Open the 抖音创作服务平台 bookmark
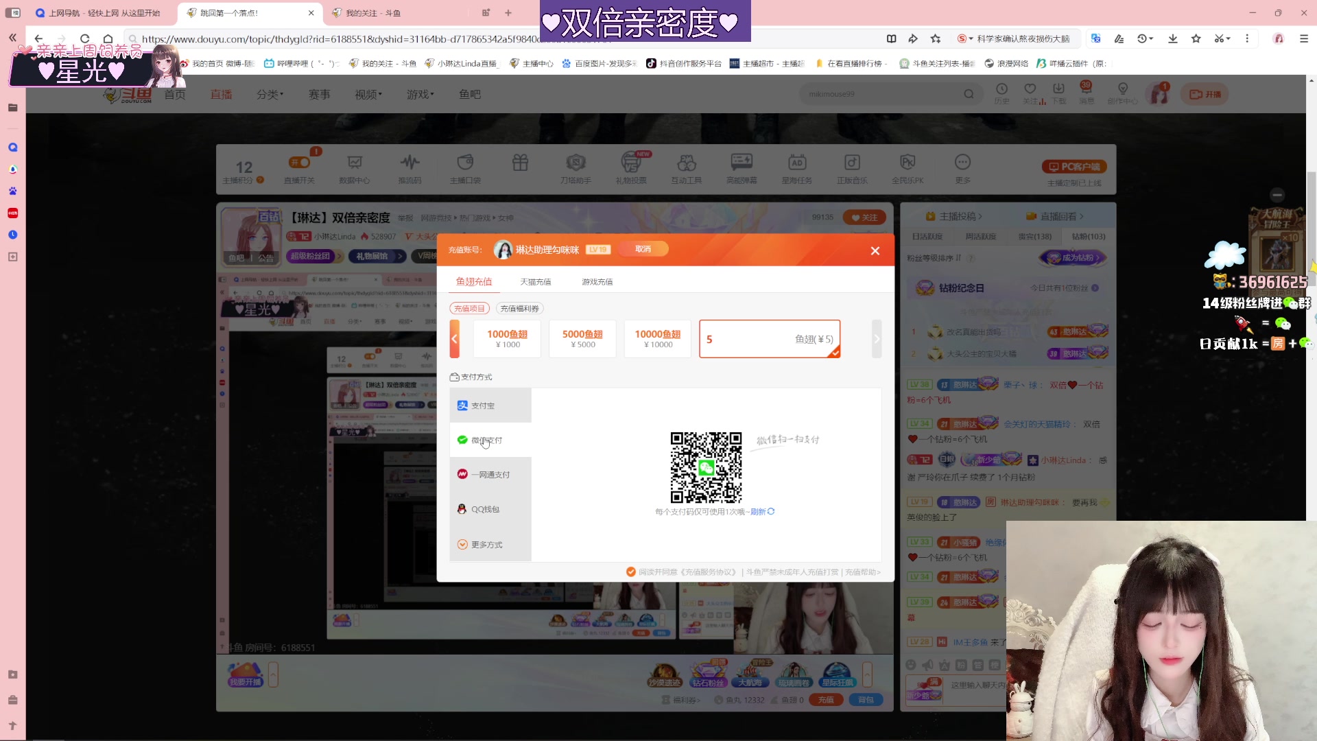Screen dimensions: 1317x741 684,64
